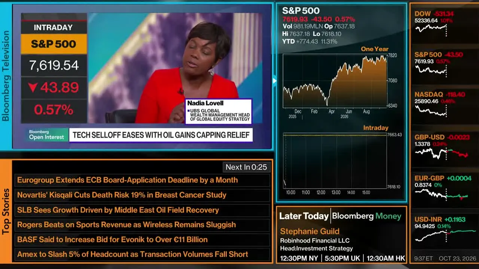Click the Nadia Lovell name caption
Screen dimensions: 479x269
[205, 103]
